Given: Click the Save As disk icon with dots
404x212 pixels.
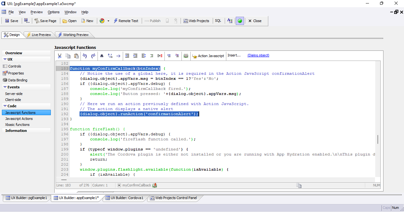Looking at the screenshot, I should coord(27,21).
